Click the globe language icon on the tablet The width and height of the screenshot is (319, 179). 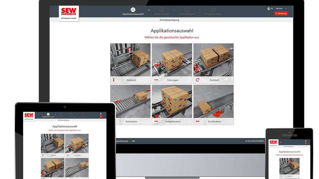101,114
